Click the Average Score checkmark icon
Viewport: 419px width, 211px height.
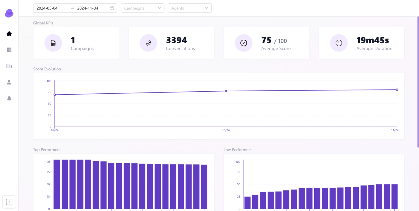(244, 43)
